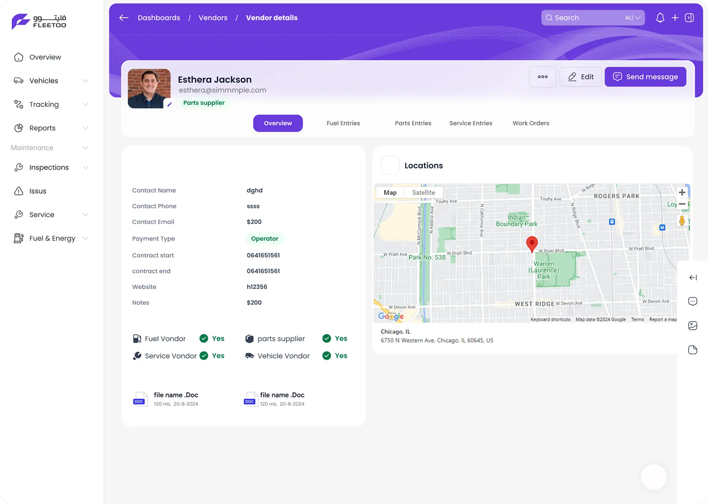
Task: Open the three-dots options on vendor card
Action: coord(542,77)
